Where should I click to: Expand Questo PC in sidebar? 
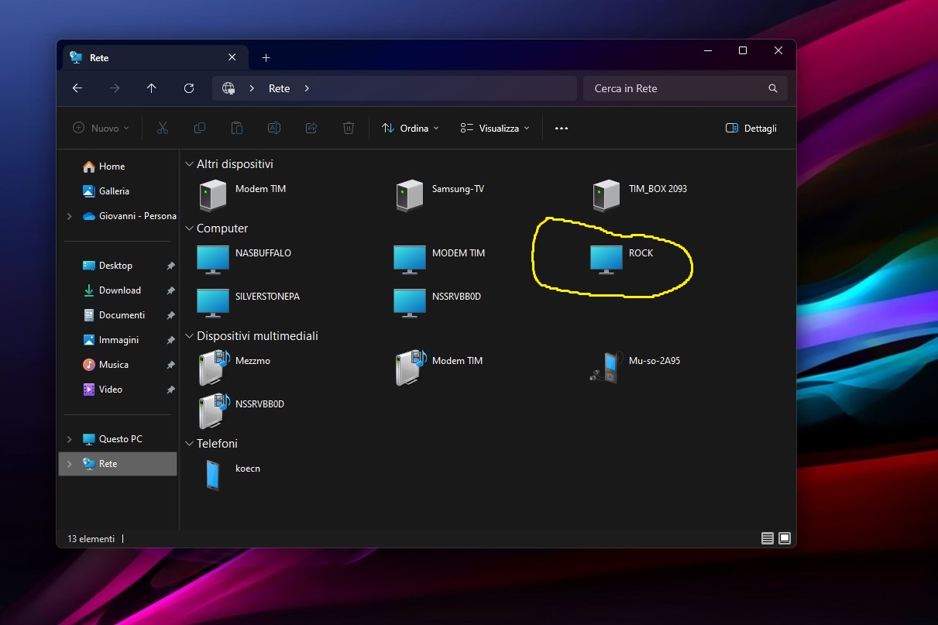pyautogui.click(x=70, y=439)
